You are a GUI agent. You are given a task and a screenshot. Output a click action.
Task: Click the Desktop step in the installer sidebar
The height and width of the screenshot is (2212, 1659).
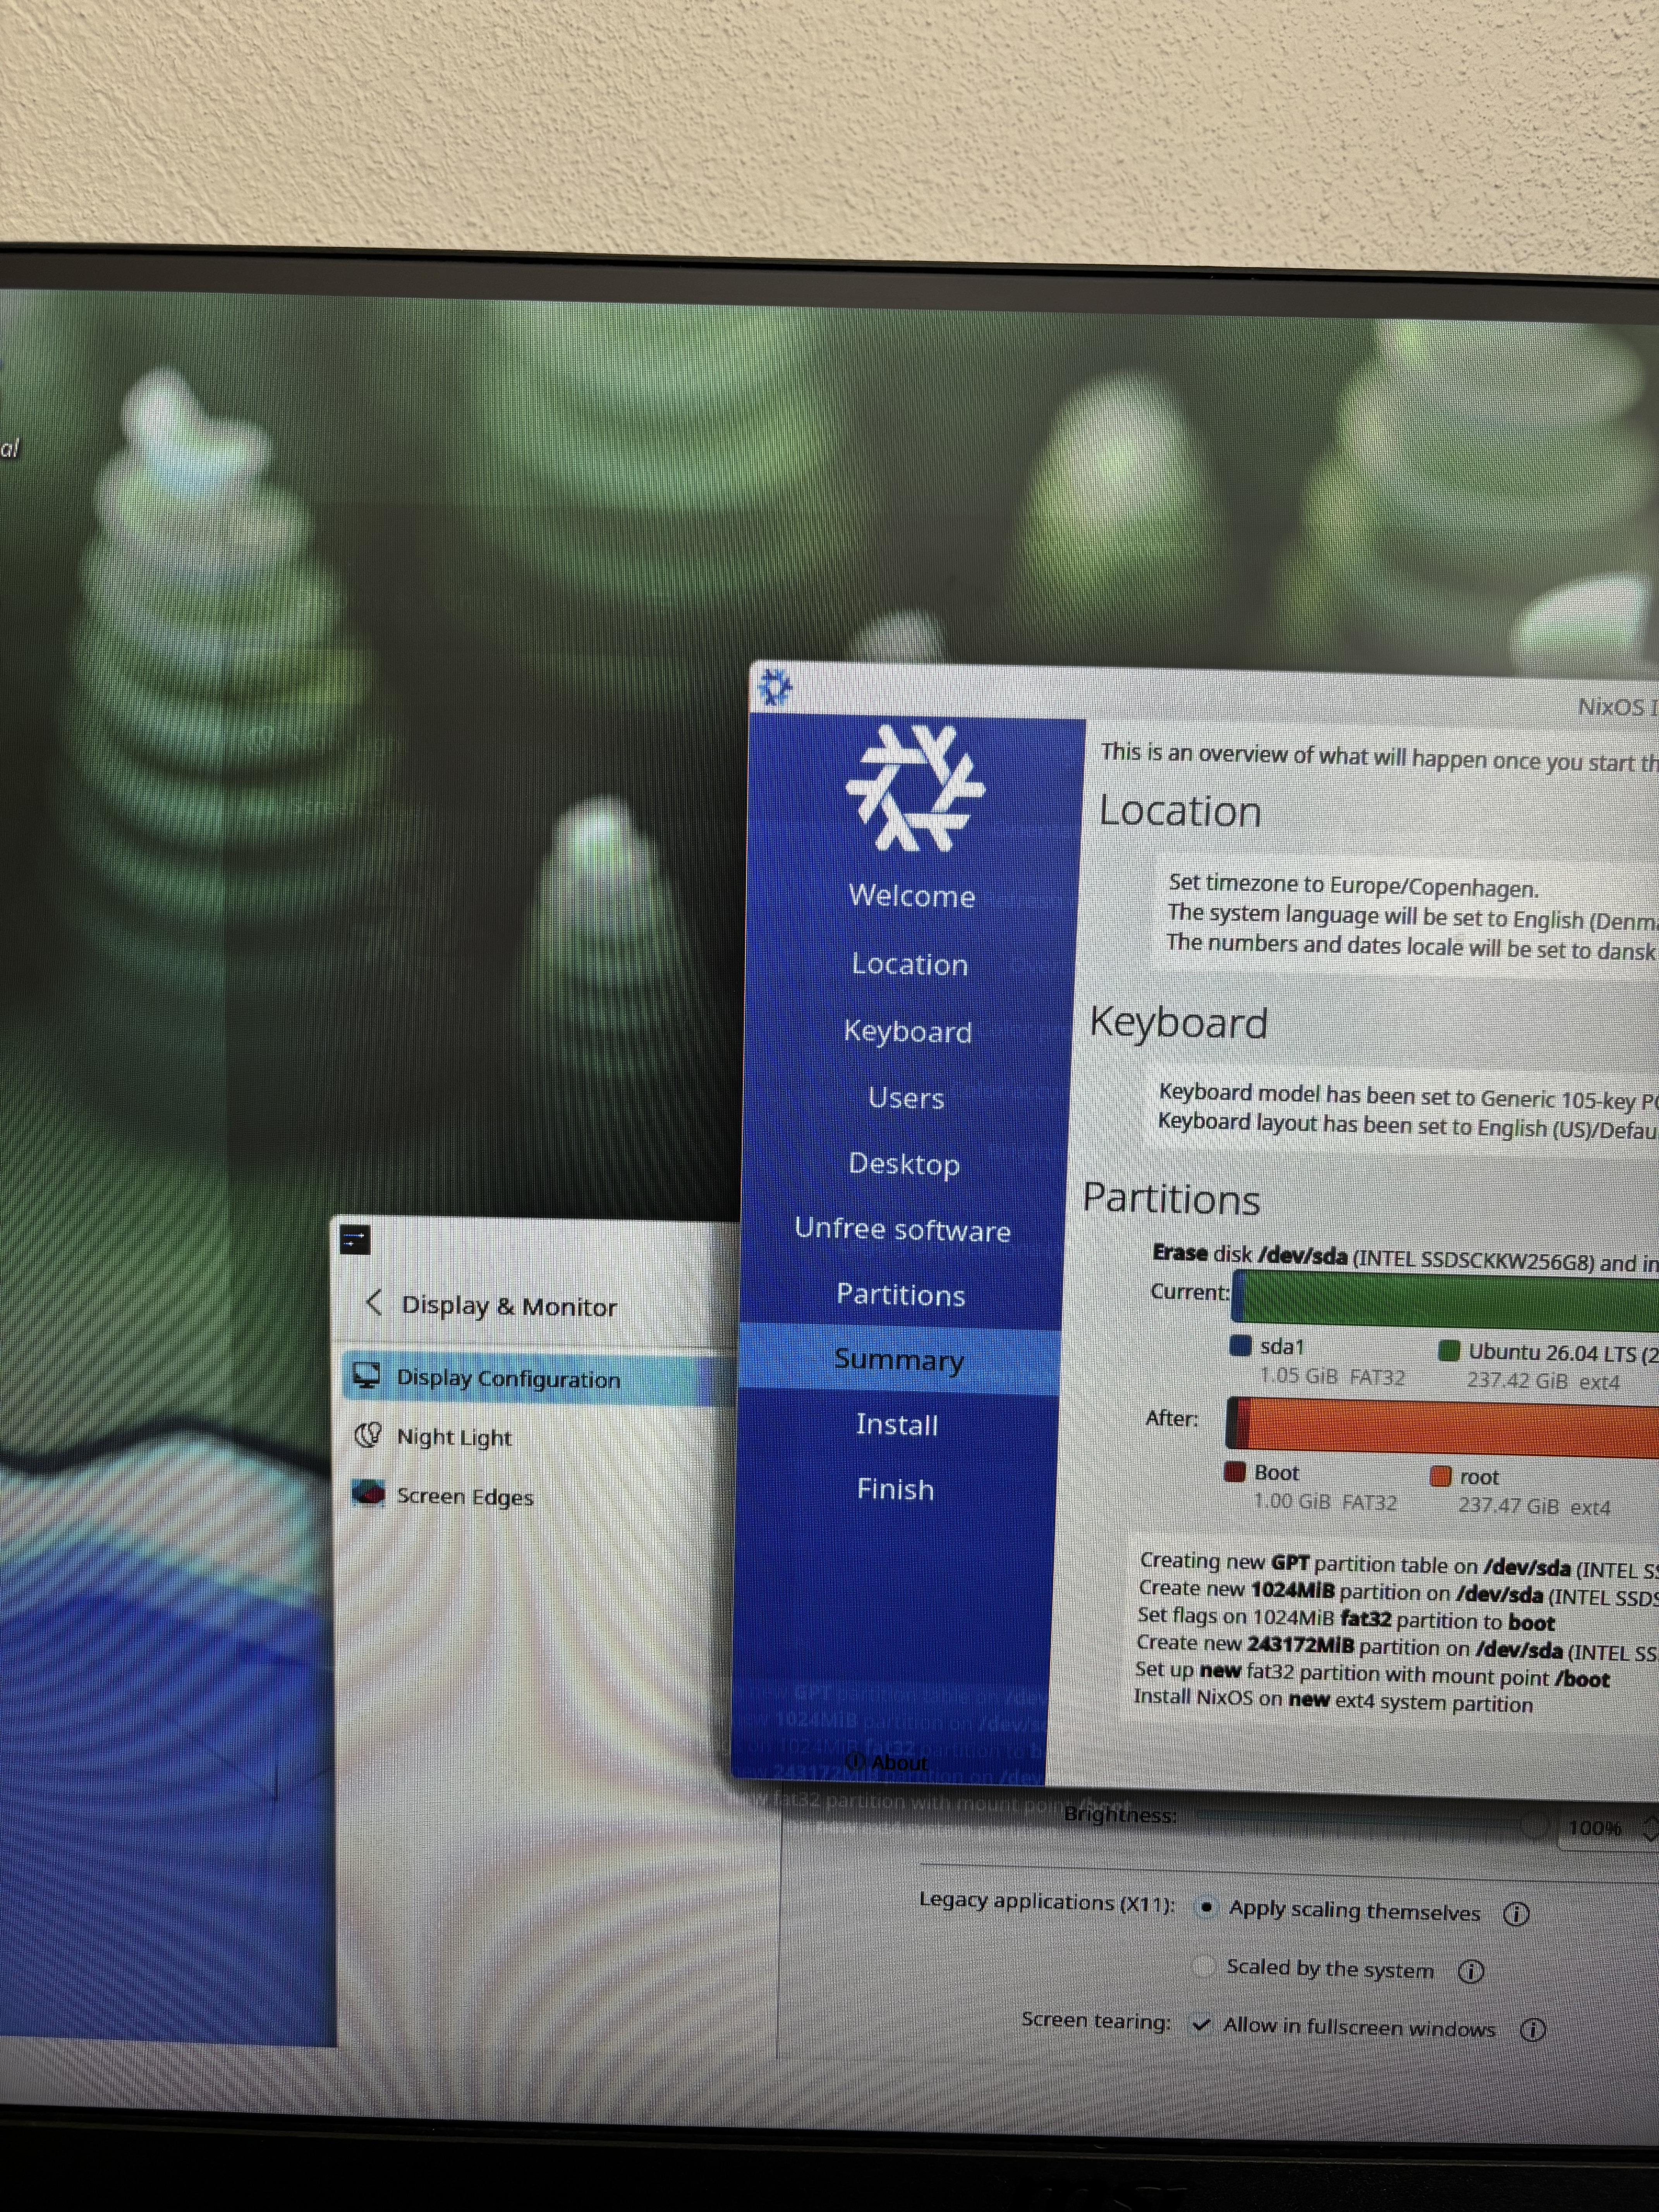tap(903, 1164)
